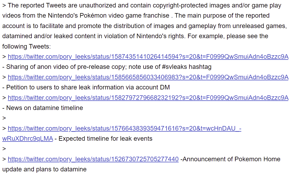
Task: Open the tweet link ending in 1587435141026414594
Action: pos(148,57)
